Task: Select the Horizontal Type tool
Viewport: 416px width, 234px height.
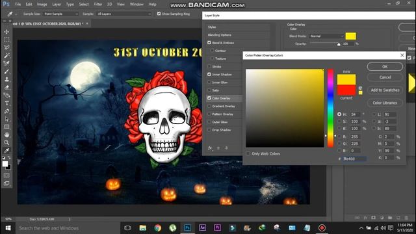Action: [x=6, y=103]
